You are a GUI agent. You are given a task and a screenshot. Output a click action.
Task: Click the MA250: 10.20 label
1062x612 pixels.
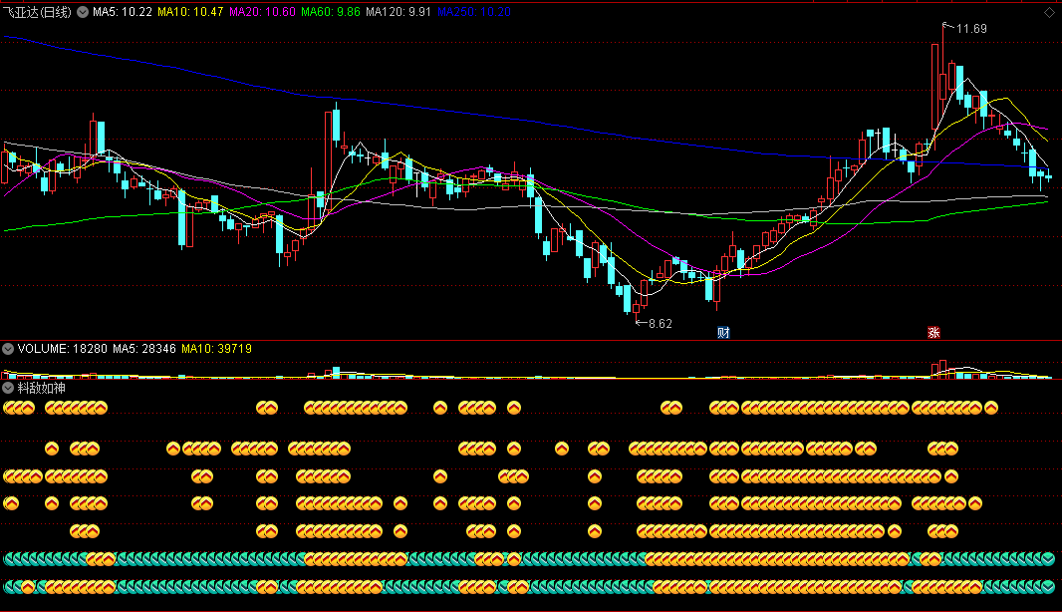474,12
